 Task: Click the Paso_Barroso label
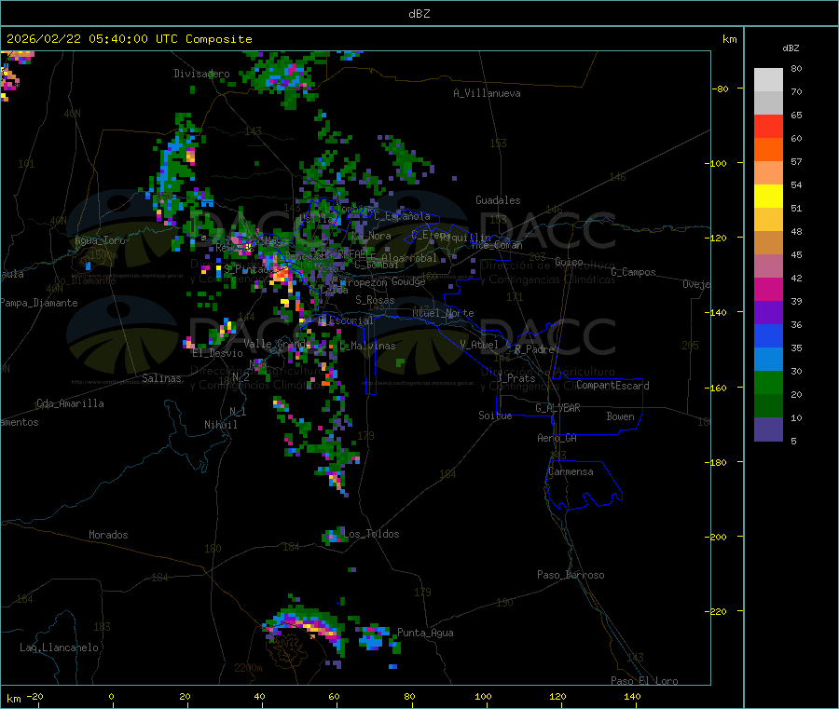[571, 575]
